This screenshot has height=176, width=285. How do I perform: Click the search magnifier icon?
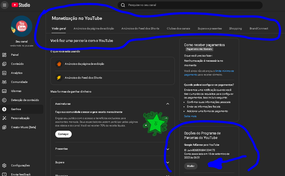(123, 5)
